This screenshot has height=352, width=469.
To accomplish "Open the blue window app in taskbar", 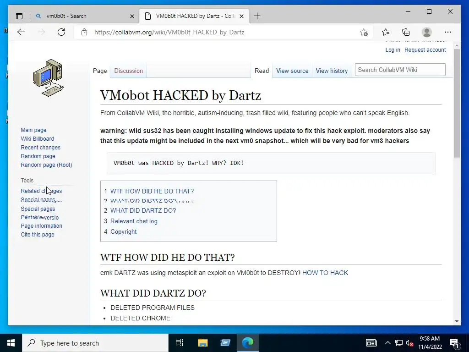I will pos(225,343).
